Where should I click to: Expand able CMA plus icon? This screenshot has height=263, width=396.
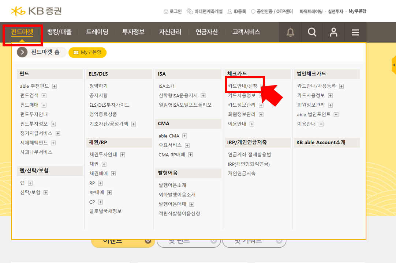(184, 136)
